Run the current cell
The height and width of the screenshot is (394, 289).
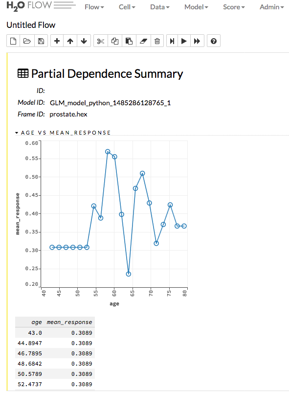[x=183, y=41]
